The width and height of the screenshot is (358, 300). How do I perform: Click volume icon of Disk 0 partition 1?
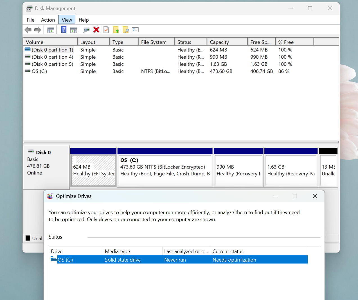pos(28,49)
